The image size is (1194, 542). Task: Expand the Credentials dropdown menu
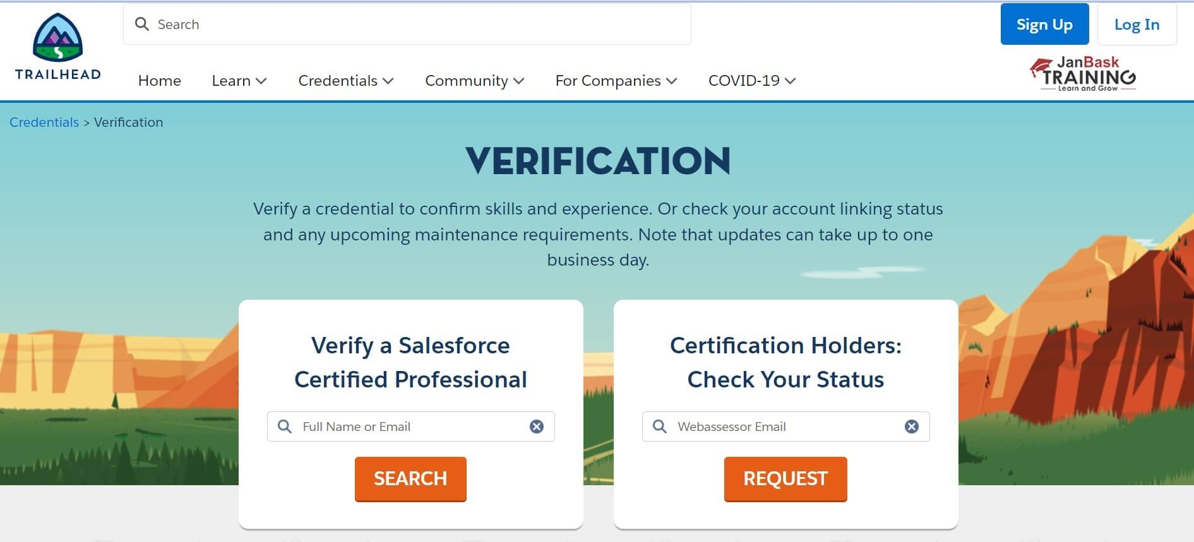point(346,81)
